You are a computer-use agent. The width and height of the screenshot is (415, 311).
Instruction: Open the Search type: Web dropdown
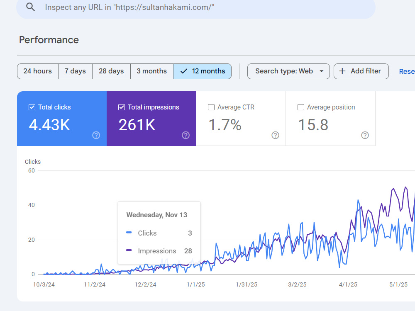click(x=288, y=71)
